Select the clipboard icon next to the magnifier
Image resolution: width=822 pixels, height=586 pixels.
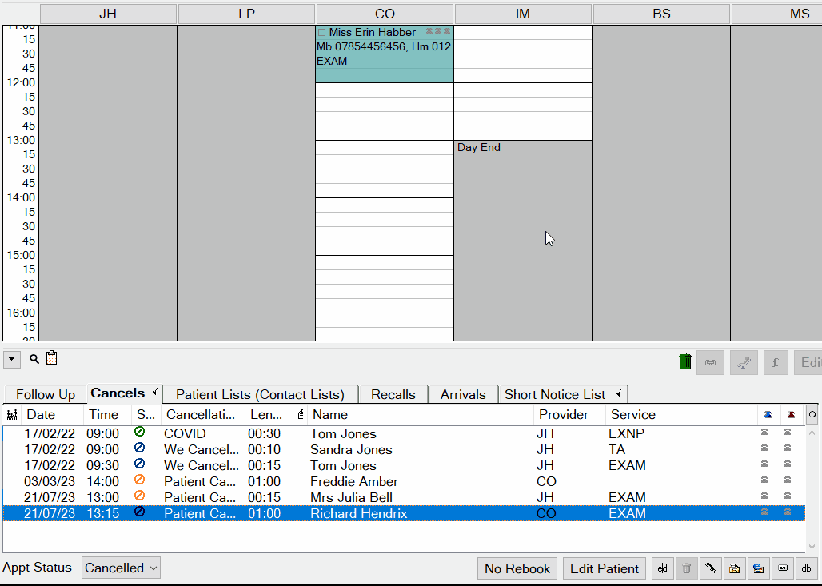pyautogui.click(x=51, y=357)
